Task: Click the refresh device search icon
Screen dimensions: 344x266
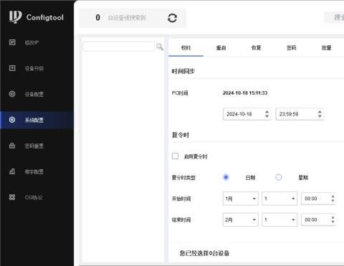Action: (172, 18)
